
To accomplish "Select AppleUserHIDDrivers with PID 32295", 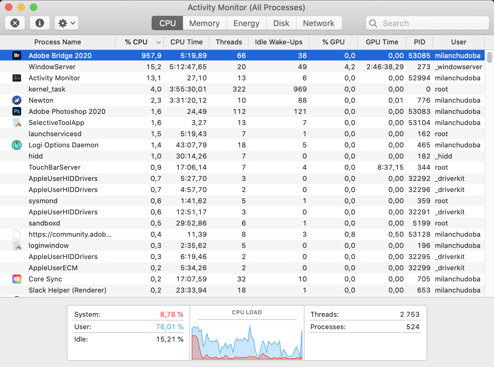I will [x=242, y=257].
